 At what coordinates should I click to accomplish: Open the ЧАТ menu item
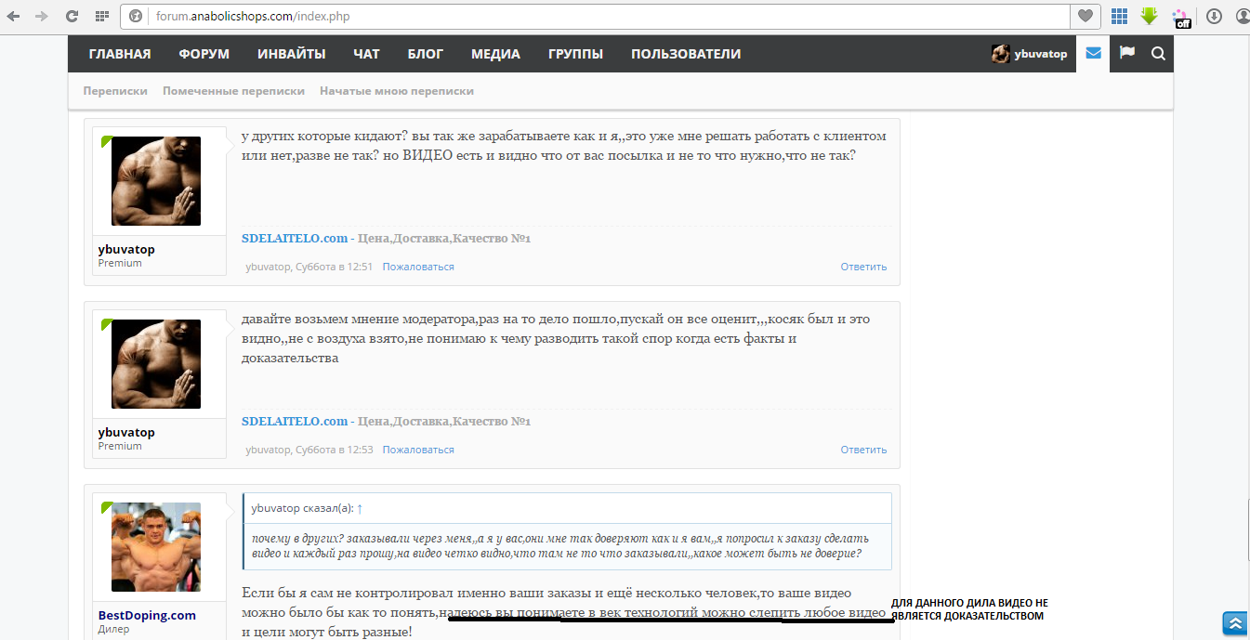[x=366, y=54]
